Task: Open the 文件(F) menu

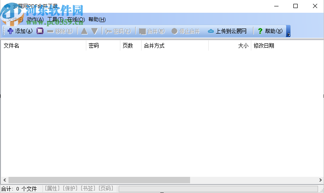Action: pos(15,20)
